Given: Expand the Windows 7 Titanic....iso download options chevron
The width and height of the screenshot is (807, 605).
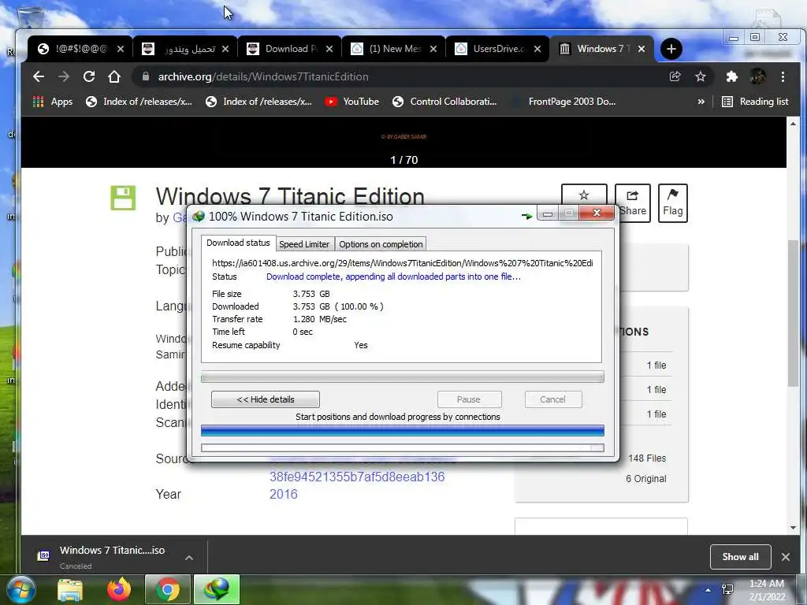Looking at the screenshot, I should (x=189, y=558).
